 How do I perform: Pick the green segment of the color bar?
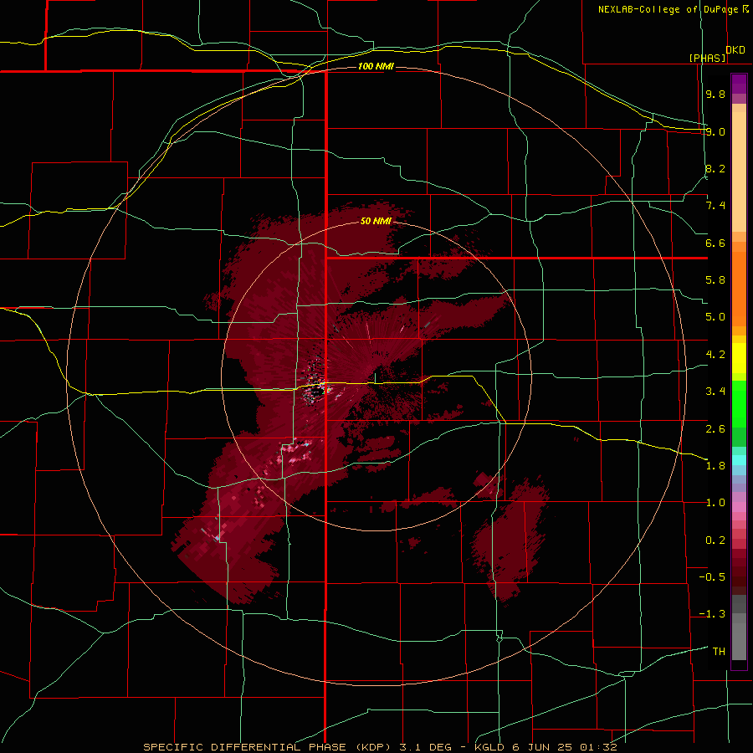tap(739, 403)
